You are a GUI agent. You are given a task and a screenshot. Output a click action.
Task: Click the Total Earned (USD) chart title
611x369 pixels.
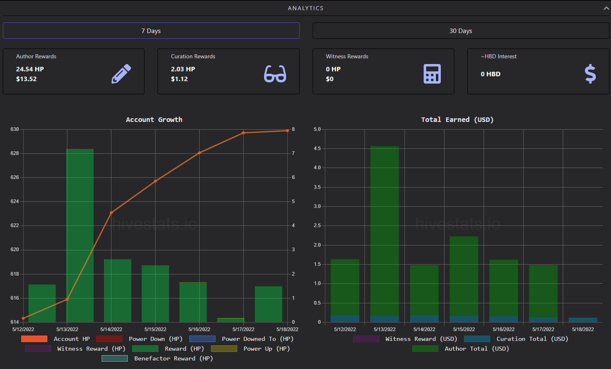point(458,119)
